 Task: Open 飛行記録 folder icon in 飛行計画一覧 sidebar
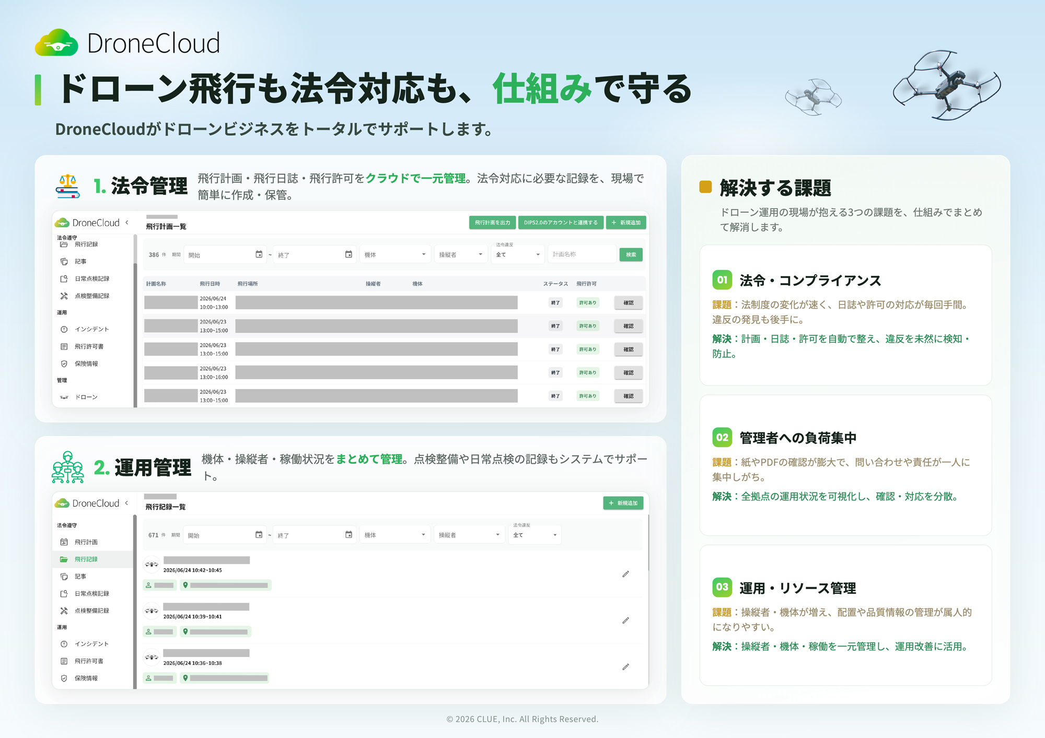(x=64, y=244)
